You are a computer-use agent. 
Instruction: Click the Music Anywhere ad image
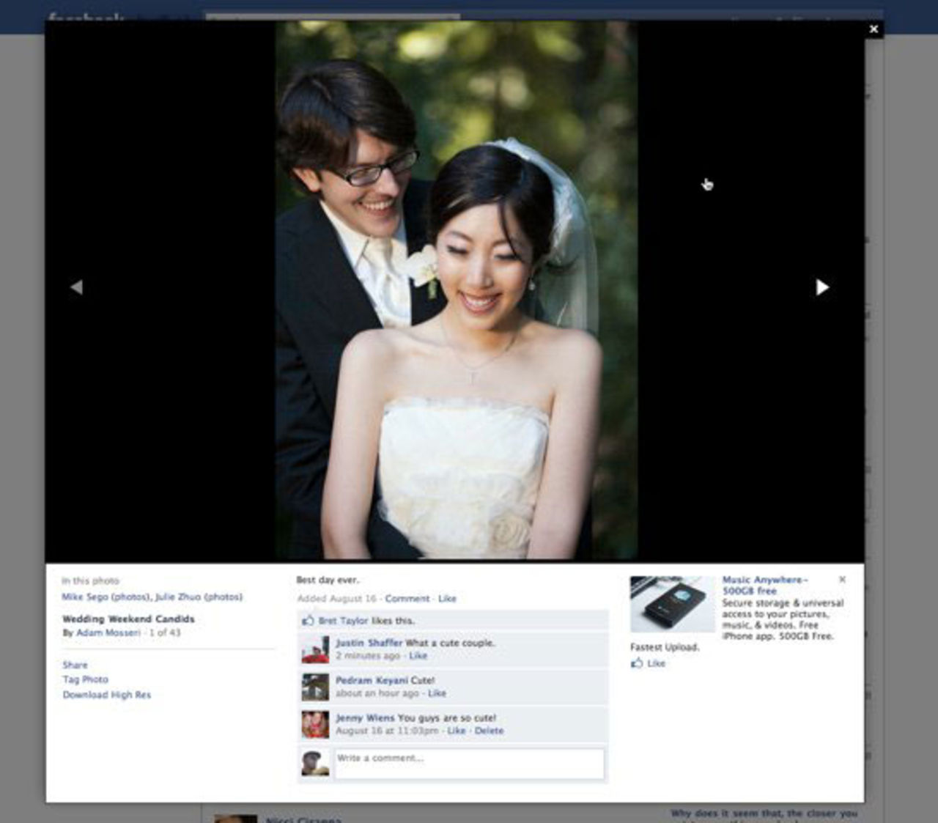(672, 605)
